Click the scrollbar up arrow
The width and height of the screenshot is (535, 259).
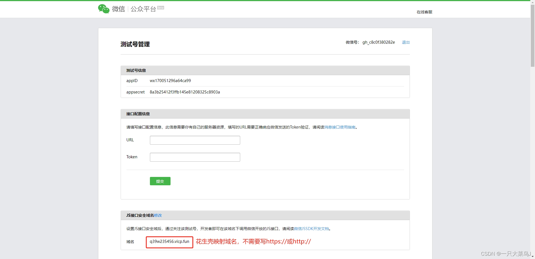click(532, 2)
